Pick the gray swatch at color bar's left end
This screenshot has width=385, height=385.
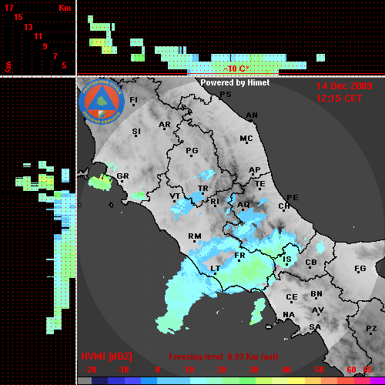click(85, 381)
